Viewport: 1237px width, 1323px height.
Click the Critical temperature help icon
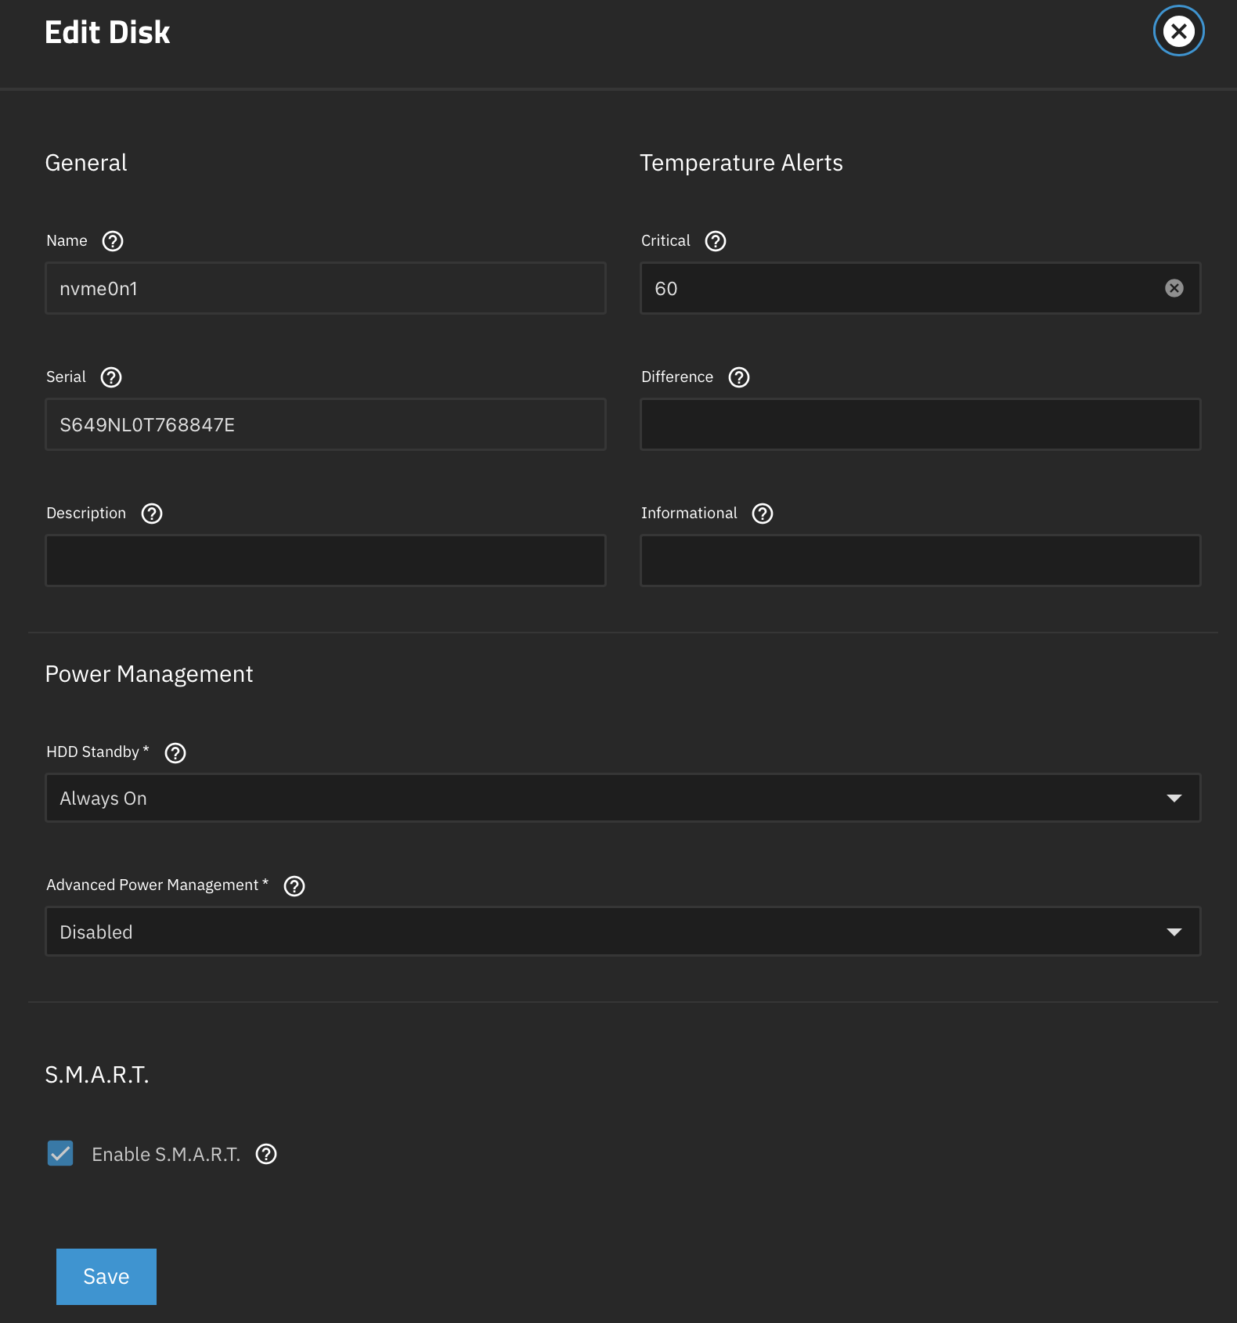coord(716,241)
